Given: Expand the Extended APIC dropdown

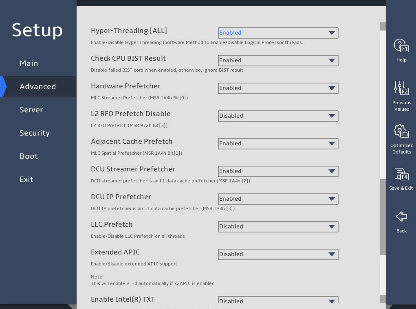Looking at the screenshot, I should (x=278, y=254).
